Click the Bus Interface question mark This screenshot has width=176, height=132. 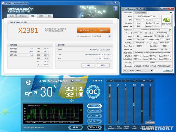click(171, 36)
